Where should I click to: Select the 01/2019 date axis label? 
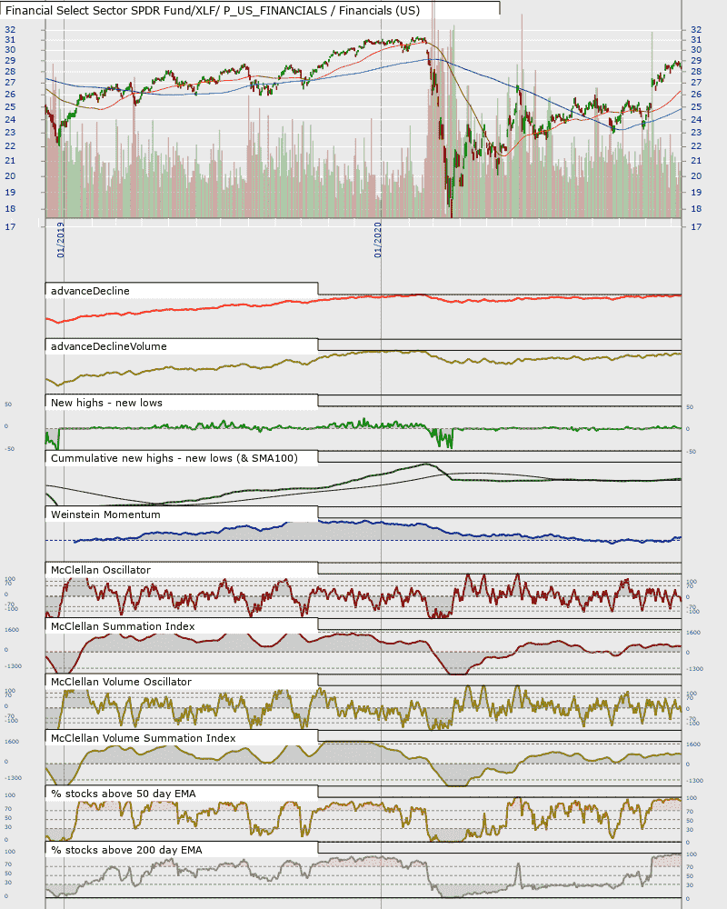(60, 239)
